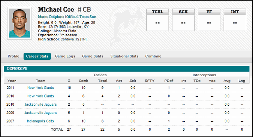Image resolution: width=253 pixels, height=137 pixels.
Task: Open the Profile tab
Action: 13,56
